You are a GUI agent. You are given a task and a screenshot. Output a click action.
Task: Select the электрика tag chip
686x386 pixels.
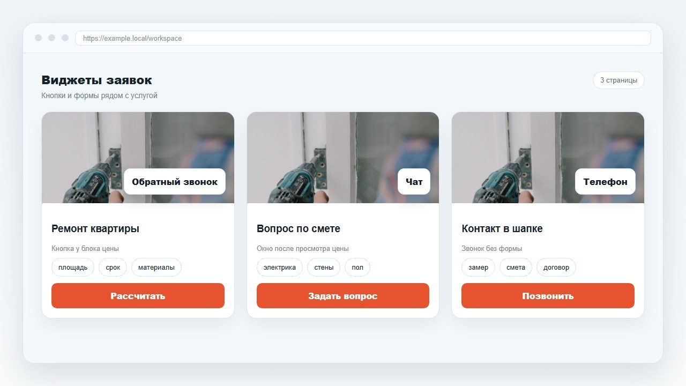coord(280,267)
